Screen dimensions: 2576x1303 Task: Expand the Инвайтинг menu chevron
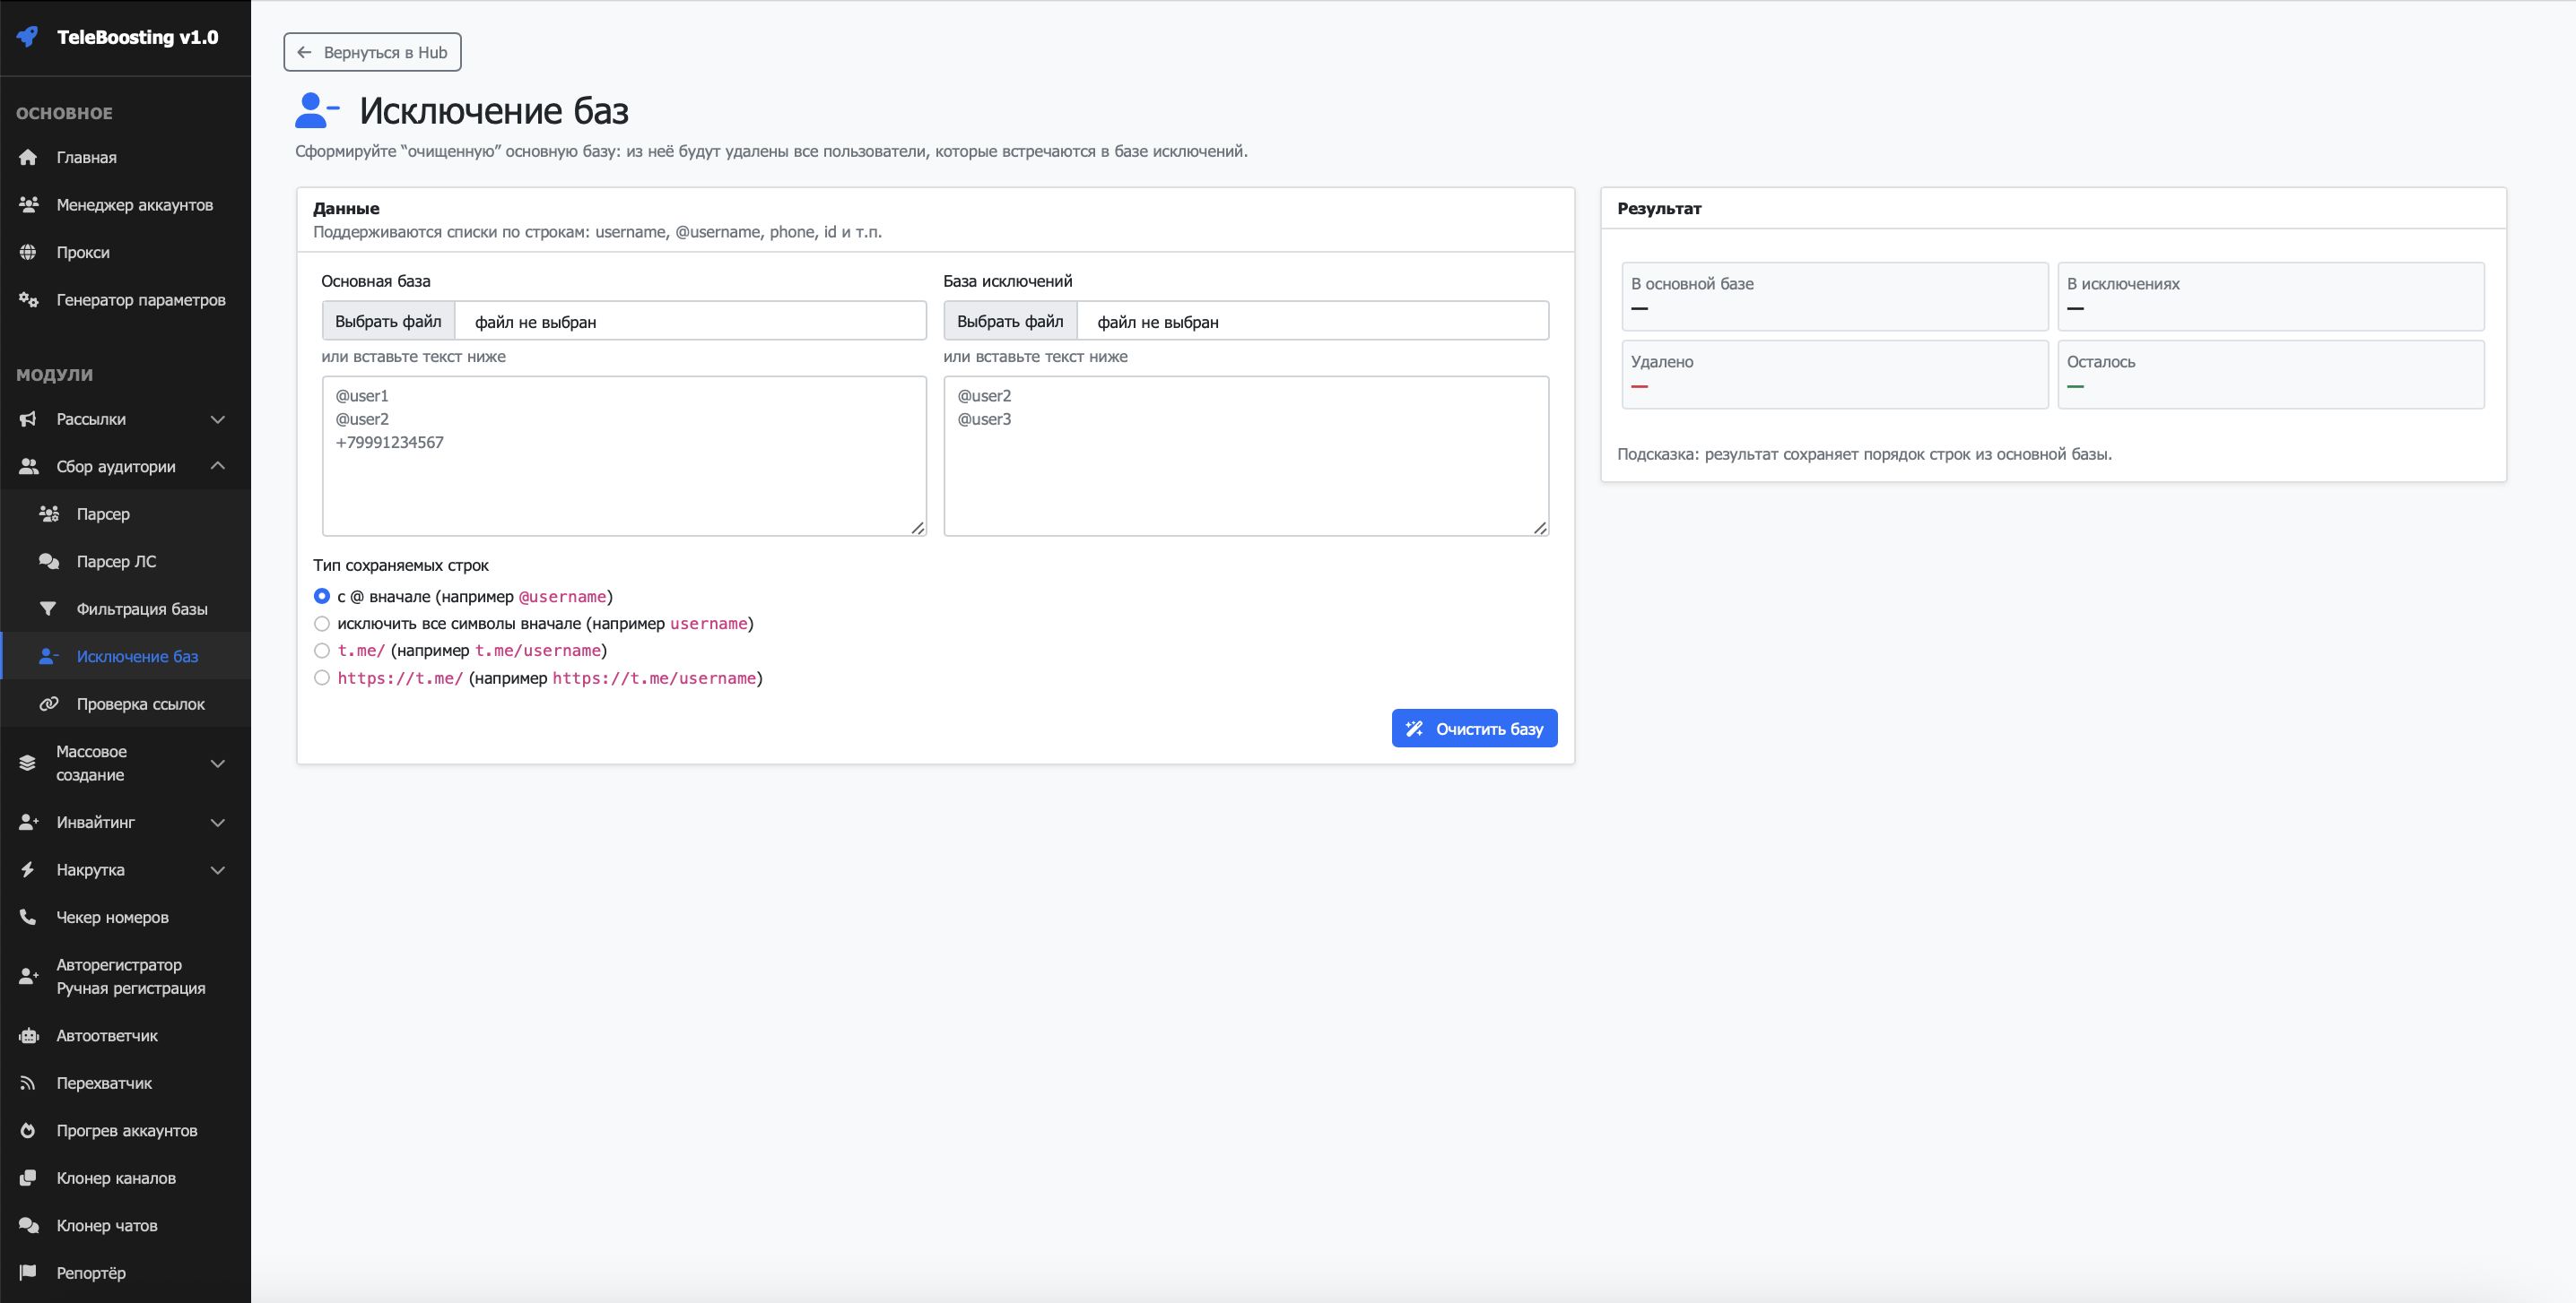[218, 823]
